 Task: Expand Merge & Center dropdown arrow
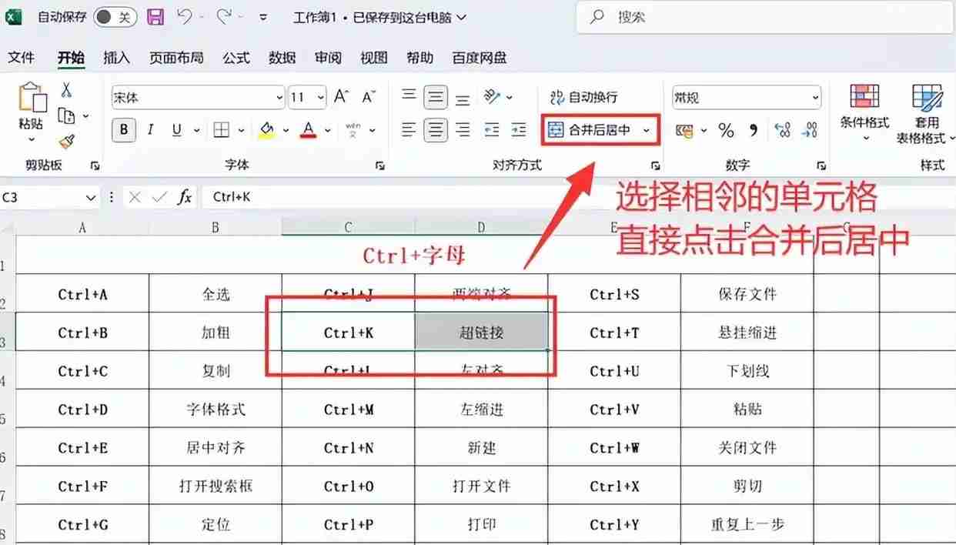coord(647,131)
